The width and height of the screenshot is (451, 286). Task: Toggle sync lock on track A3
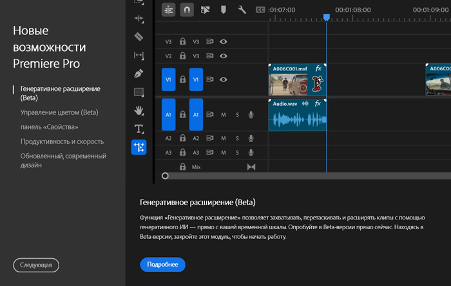(x=209, y=152)
